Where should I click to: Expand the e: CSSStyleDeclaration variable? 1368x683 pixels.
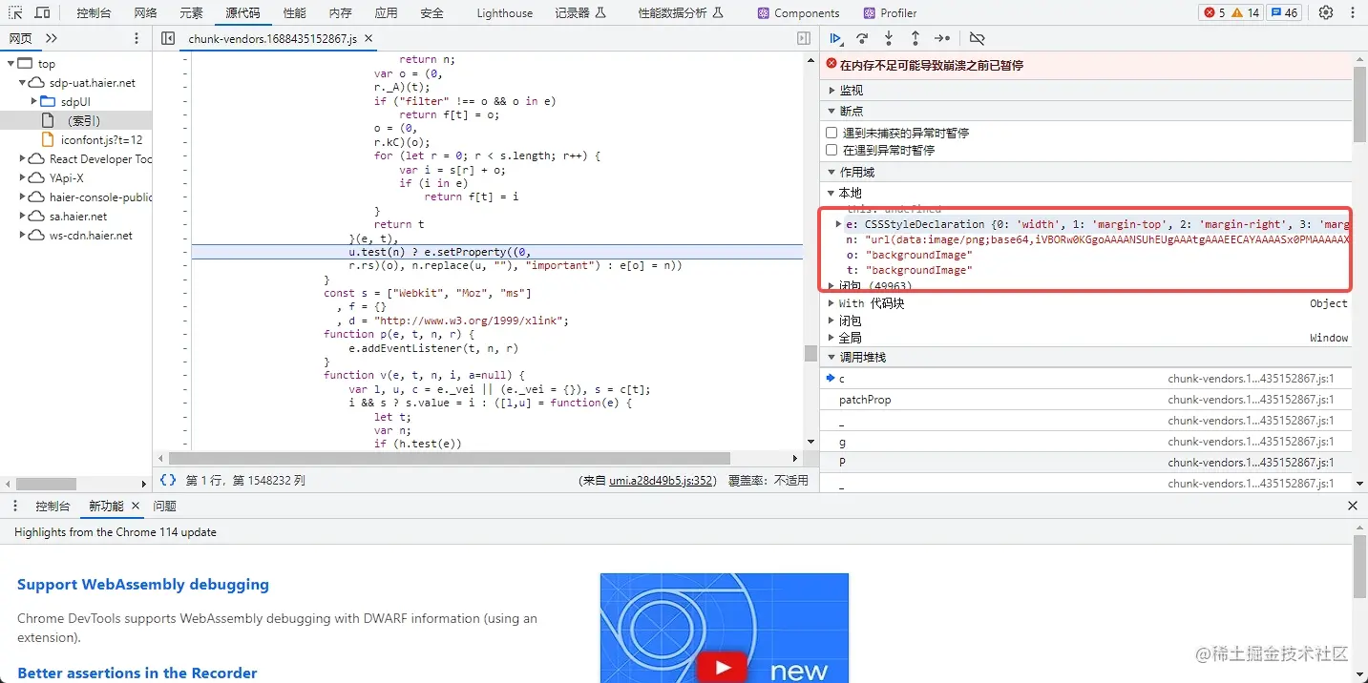point(838,224)
